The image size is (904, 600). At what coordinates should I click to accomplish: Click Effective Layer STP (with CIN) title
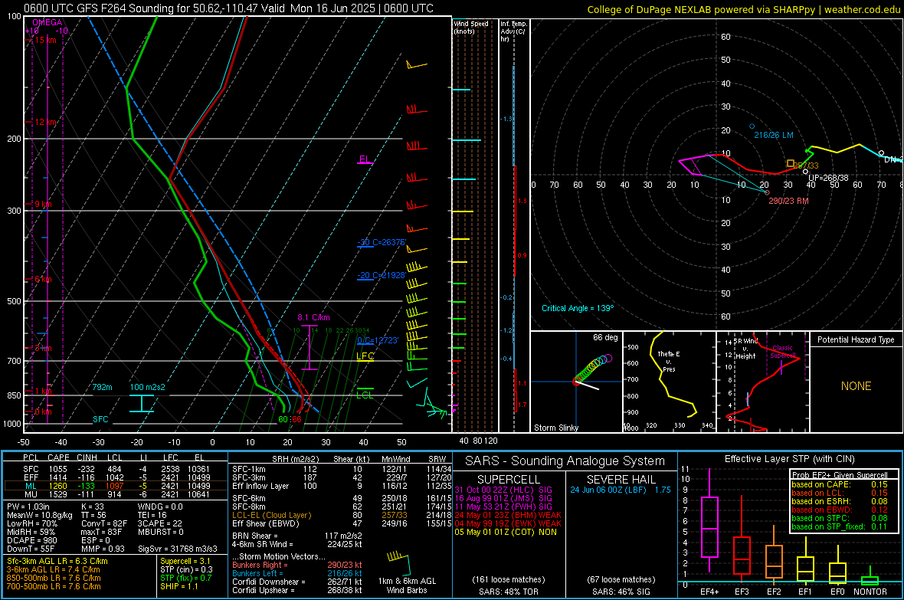click(x=789, y=459)
